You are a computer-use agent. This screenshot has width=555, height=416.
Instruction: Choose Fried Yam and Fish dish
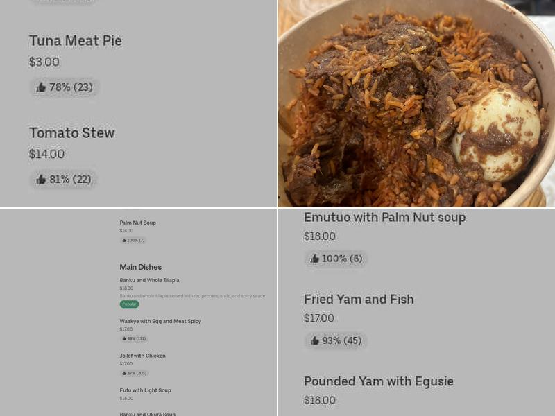pyautogui.click(x=359, y=300)
